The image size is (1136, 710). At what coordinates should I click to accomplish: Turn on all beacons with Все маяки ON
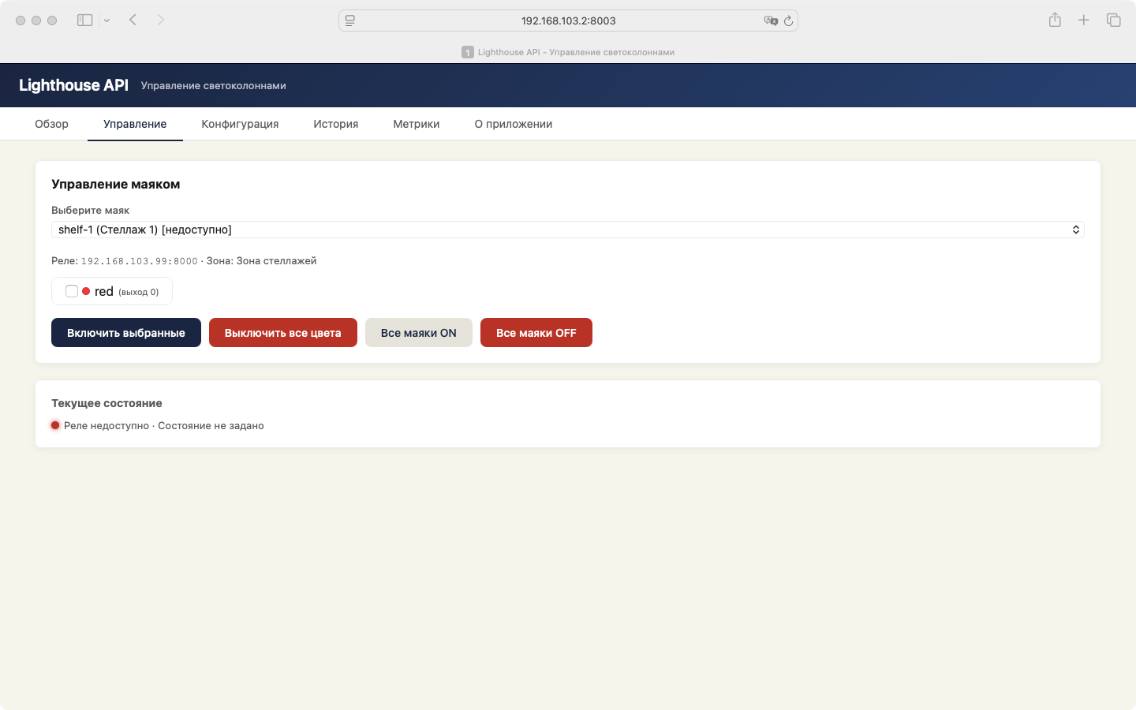pos(418,333)
